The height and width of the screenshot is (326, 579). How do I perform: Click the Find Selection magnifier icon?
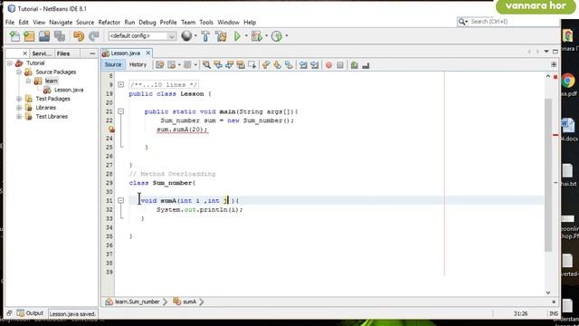(207, 65)
